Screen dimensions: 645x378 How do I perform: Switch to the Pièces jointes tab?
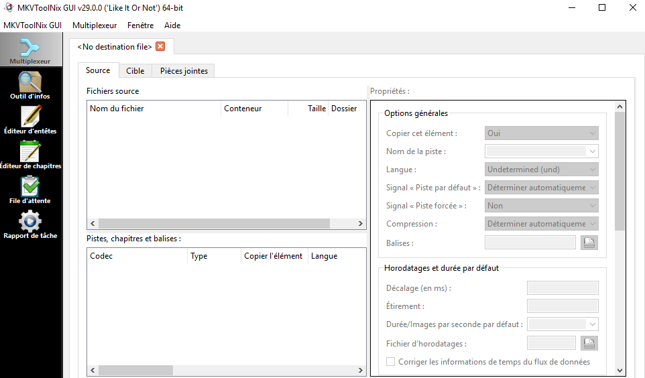(x=184, y=71)
